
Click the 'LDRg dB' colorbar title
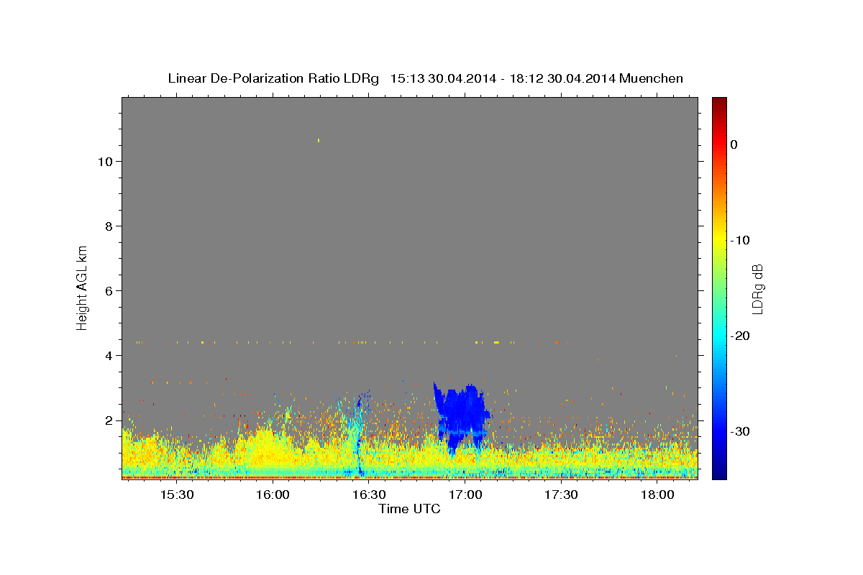point(757,288)
